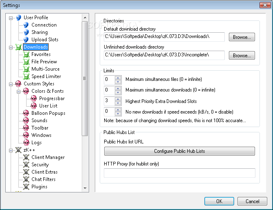Viewport: 273px width, 210px height.
Task: Click the green skull icon beside Multi-Source
Action: pyautogui.click(x=26, y=69)
